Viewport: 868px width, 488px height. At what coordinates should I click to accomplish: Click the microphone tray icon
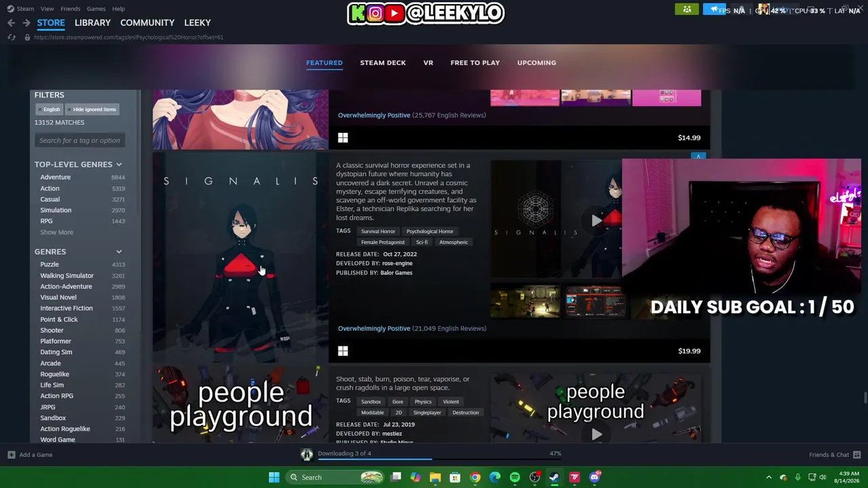[797, 477]
